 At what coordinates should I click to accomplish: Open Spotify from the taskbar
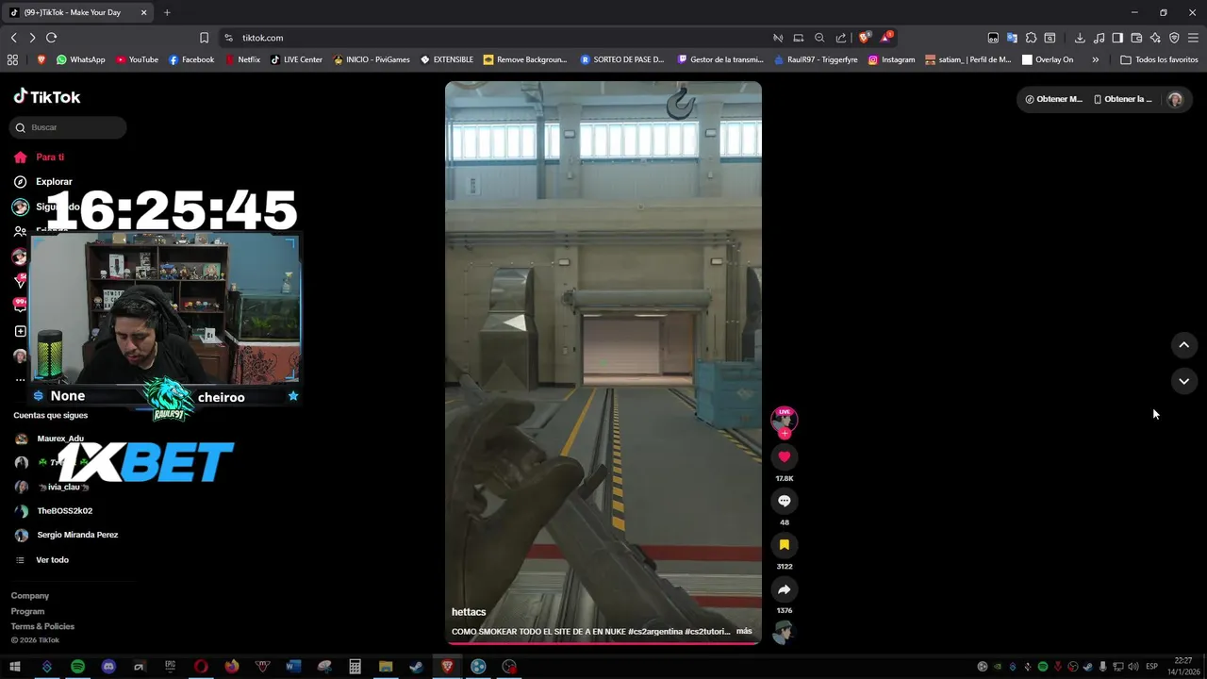tap(77, 667)
